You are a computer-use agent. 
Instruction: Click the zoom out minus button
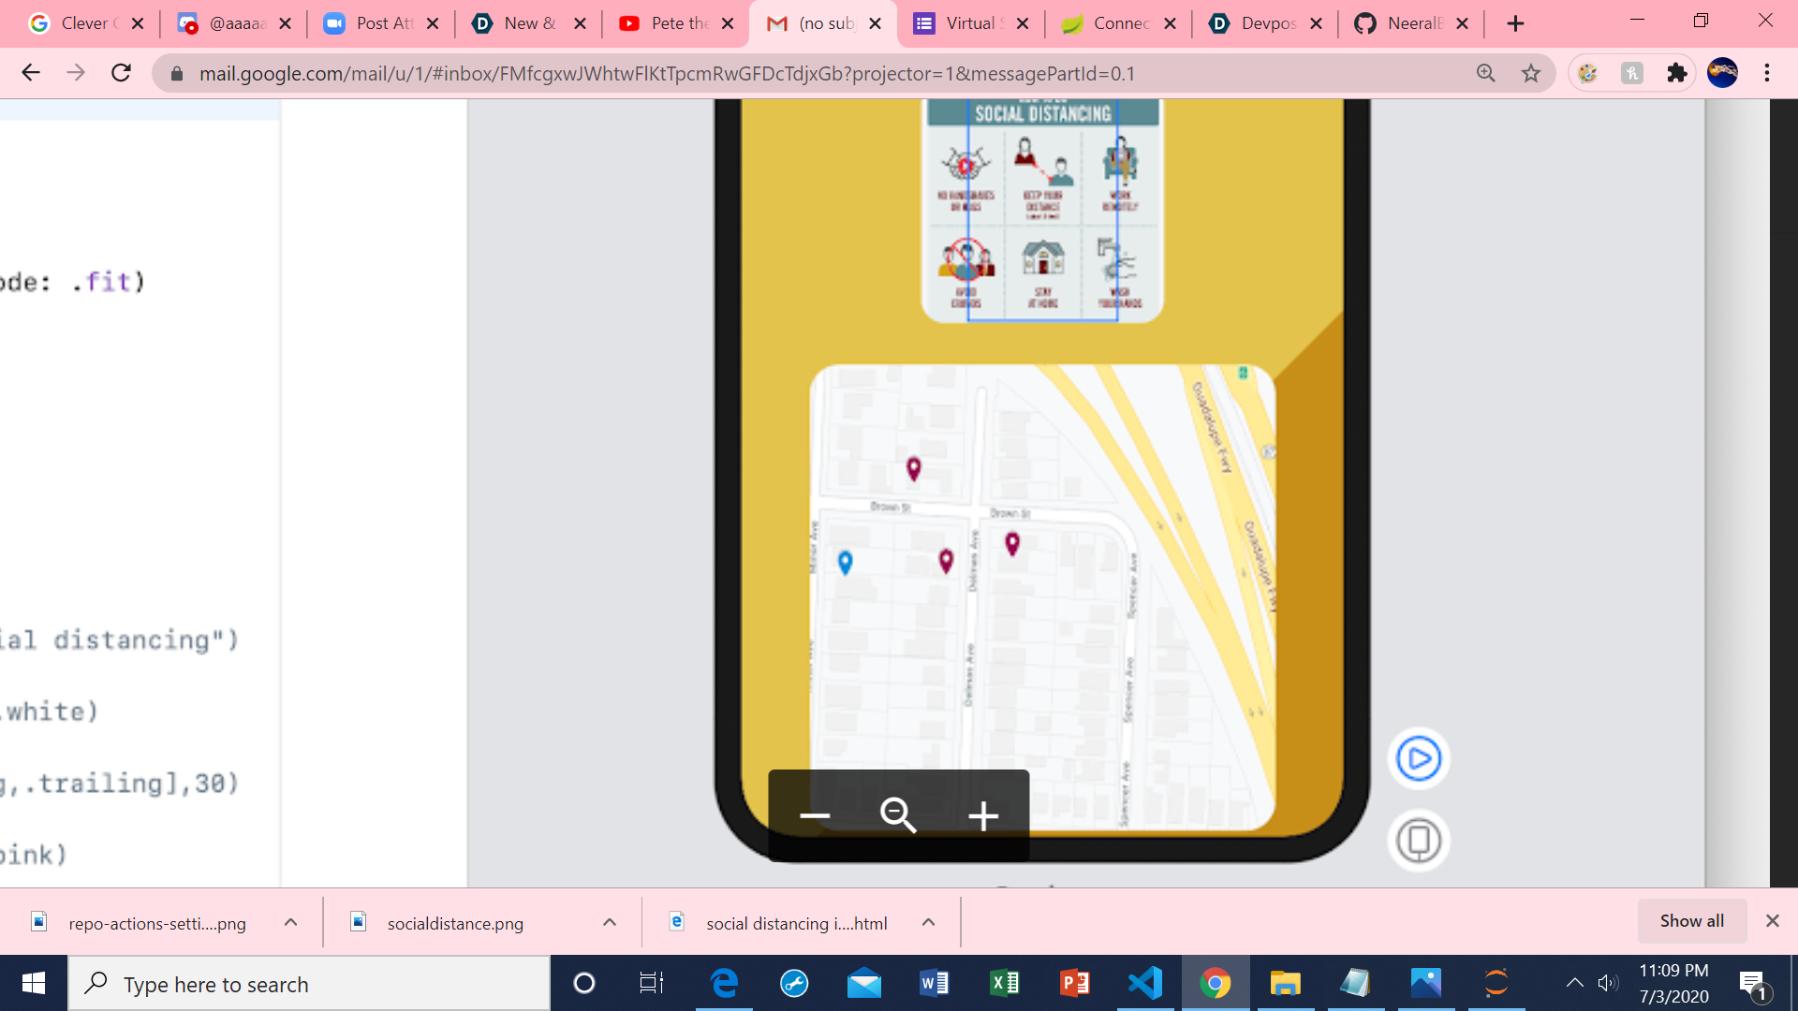coord(814,815)
